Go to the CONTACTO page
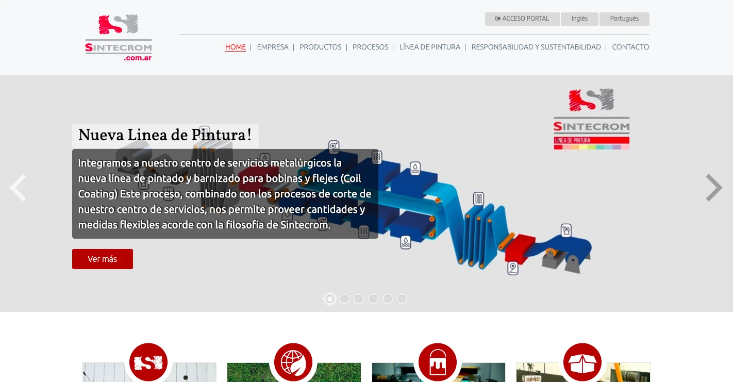The height and width of the screenshot is (382, 733). pyautogui.click(x=630, y=47)
